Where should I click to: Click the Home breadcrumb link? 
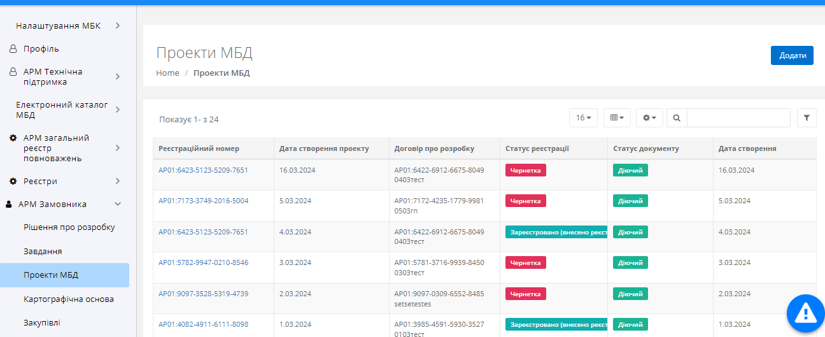click(167, 73)
